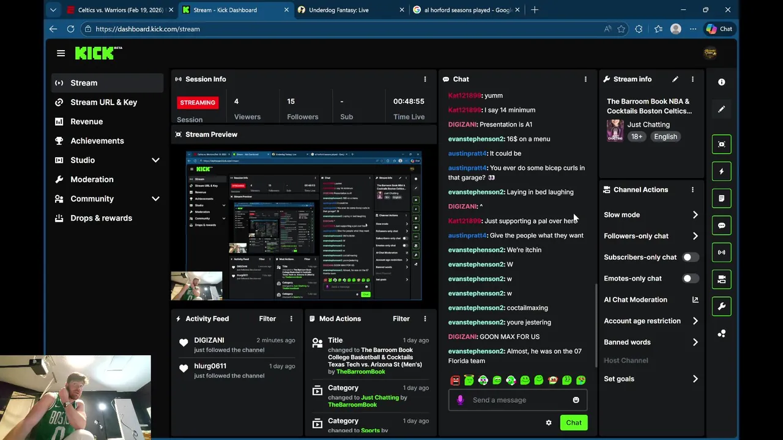Image resolution: width=783 pixels, height=440 pixels.
Task: Open the Activity Feed Filter dropdown
Action: (x=267, y=319)
